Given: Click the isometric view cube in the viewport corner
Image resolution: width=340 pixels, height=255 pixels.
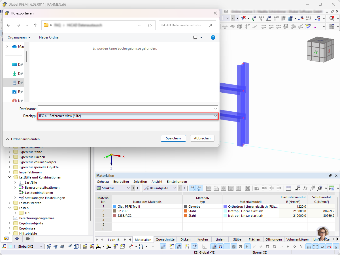Looking at the screenshot, I should coord(320,50).
